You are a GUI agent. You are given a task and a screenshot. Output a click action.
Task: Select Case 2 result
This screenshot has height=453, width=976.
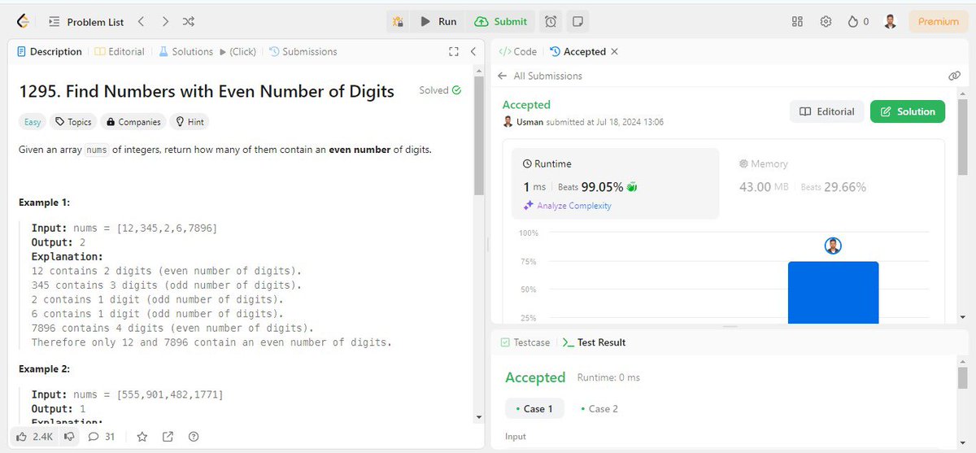point(599,408)
